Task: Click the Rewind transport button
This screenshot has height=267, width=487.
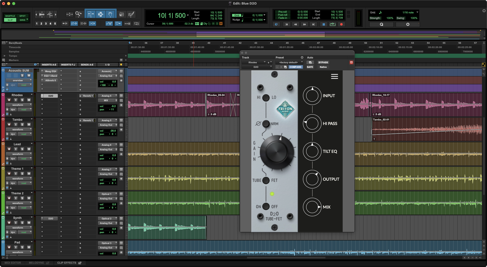Action: 295,24
